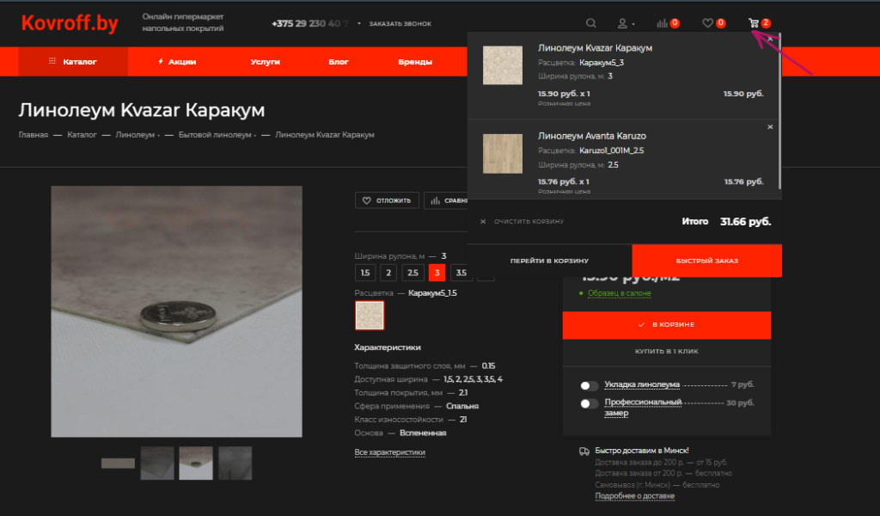Screen dimensions: 880x516
Task: Open the search magnifier icon
Action: tap(590, 23)
